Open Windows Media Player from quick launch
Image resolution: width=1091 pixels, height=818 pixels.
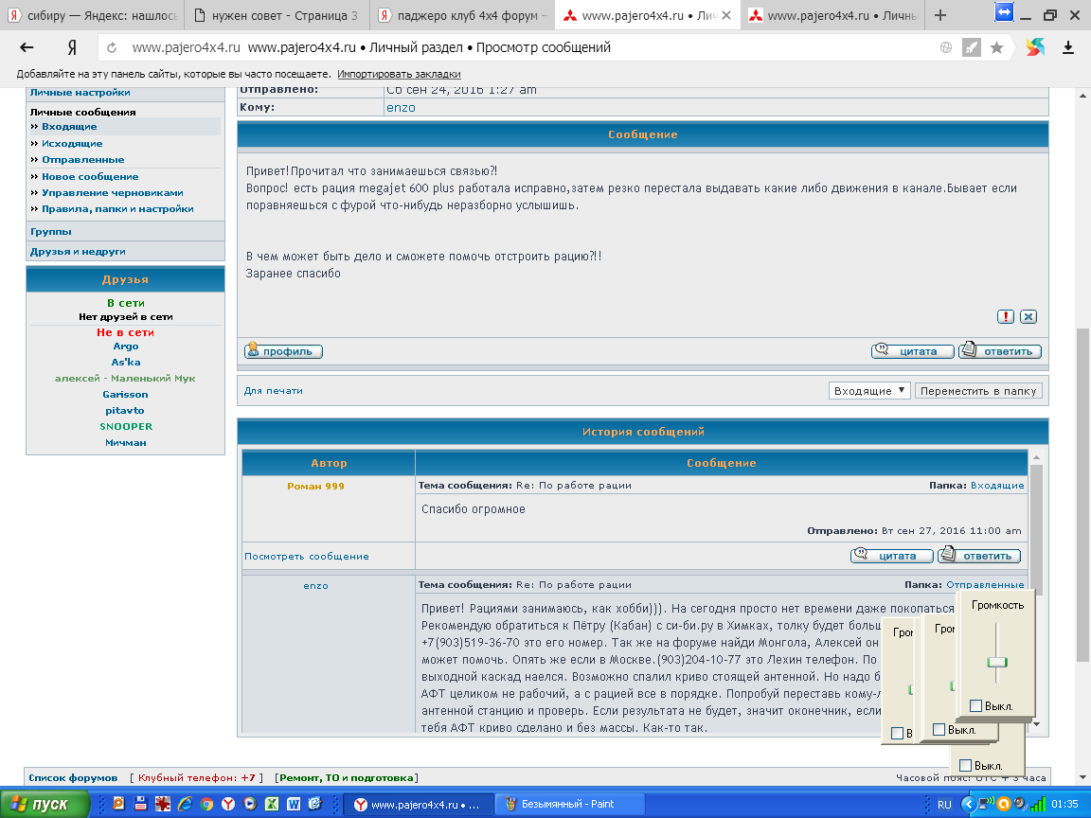pyautogui.click(x=250, y=804)
